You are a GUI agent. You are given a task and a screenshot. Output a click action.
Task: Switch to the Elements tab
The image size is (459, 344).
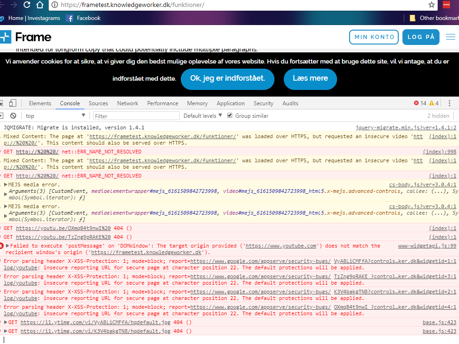(40, 103)
